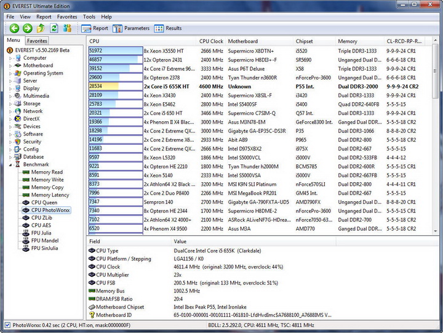Click the EVEREST root node icon

pos(10,50)
